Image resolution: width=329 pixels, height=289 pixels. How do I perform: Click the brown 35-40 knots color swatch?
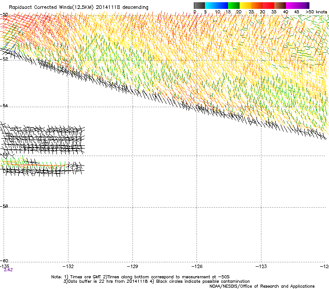coord(280,5)
